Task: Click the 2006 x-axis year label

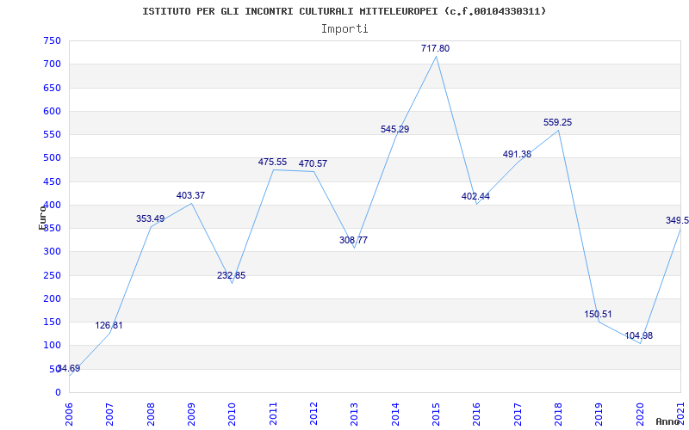Action: pyautogui.click(x=69, y=414)
